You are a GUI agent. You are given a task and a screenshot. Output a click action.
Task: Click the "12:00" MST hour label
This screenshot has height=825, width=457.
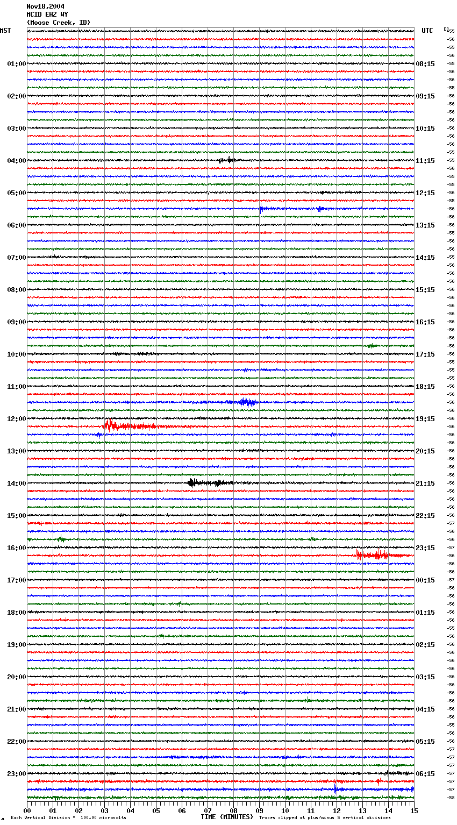pos(17,419)
